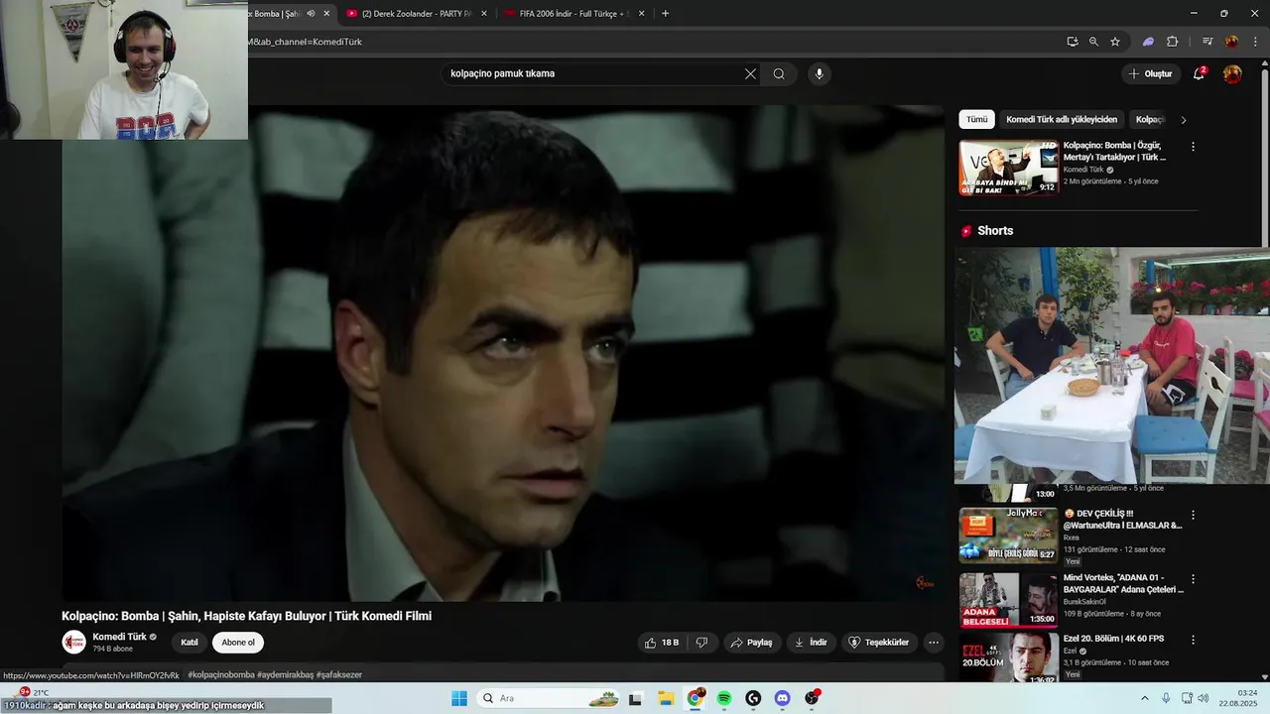
Task: Select the Kolpaçino filter chip
Action: [x=1150, y=119]
